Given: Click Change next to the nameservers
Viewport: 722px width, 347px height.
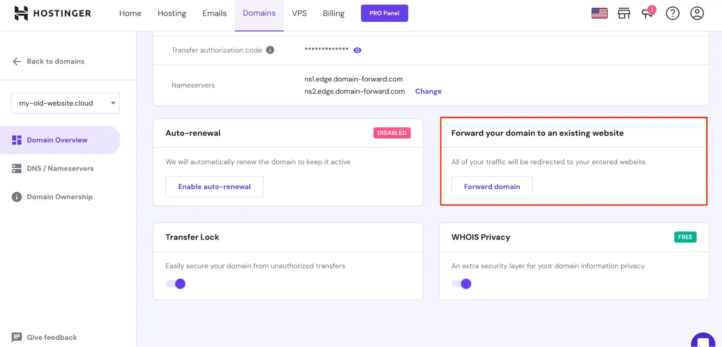Looking at the screenshot, I should [x=428, y=91].
